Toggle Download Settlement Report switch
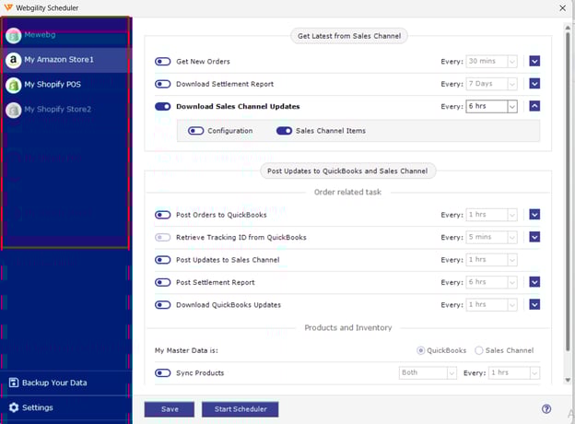The height and width of the screenshot is (424, 575). coord(162,84)
